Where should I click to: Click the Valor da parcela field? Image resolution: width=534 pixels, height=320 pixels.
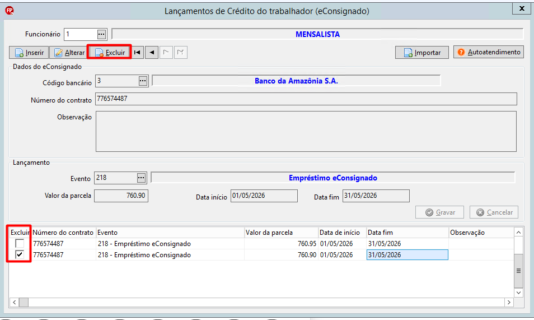coord(121,196)
